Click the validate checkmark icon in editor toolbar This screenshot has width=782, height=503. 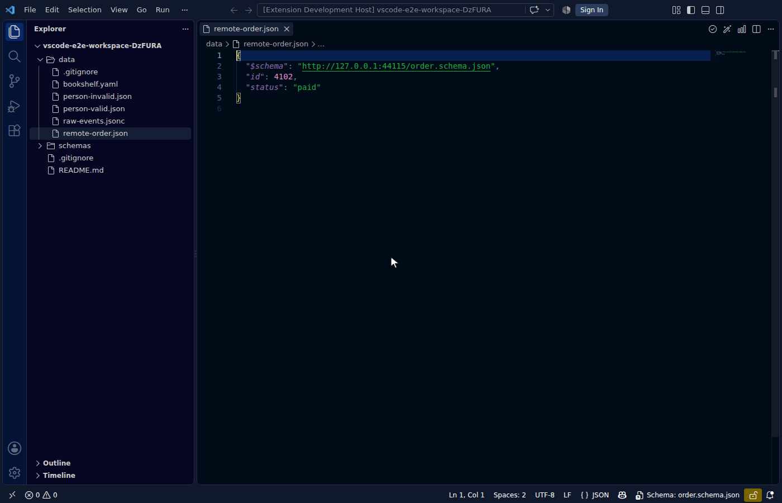tap(713, 29)
